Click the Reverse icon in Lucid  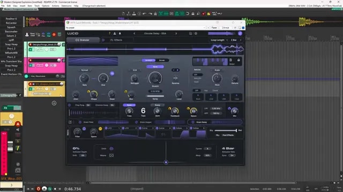pyautogui.click(x=175, y=78)
